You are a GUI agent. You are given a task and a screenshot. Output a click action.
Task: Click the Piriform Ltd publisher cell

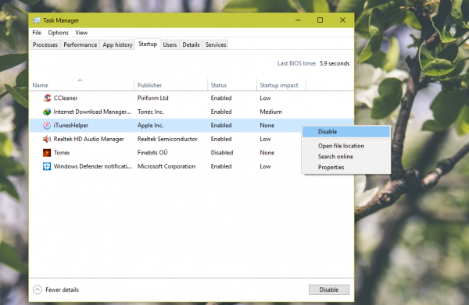pyautogui.click(x=153, y=98)
